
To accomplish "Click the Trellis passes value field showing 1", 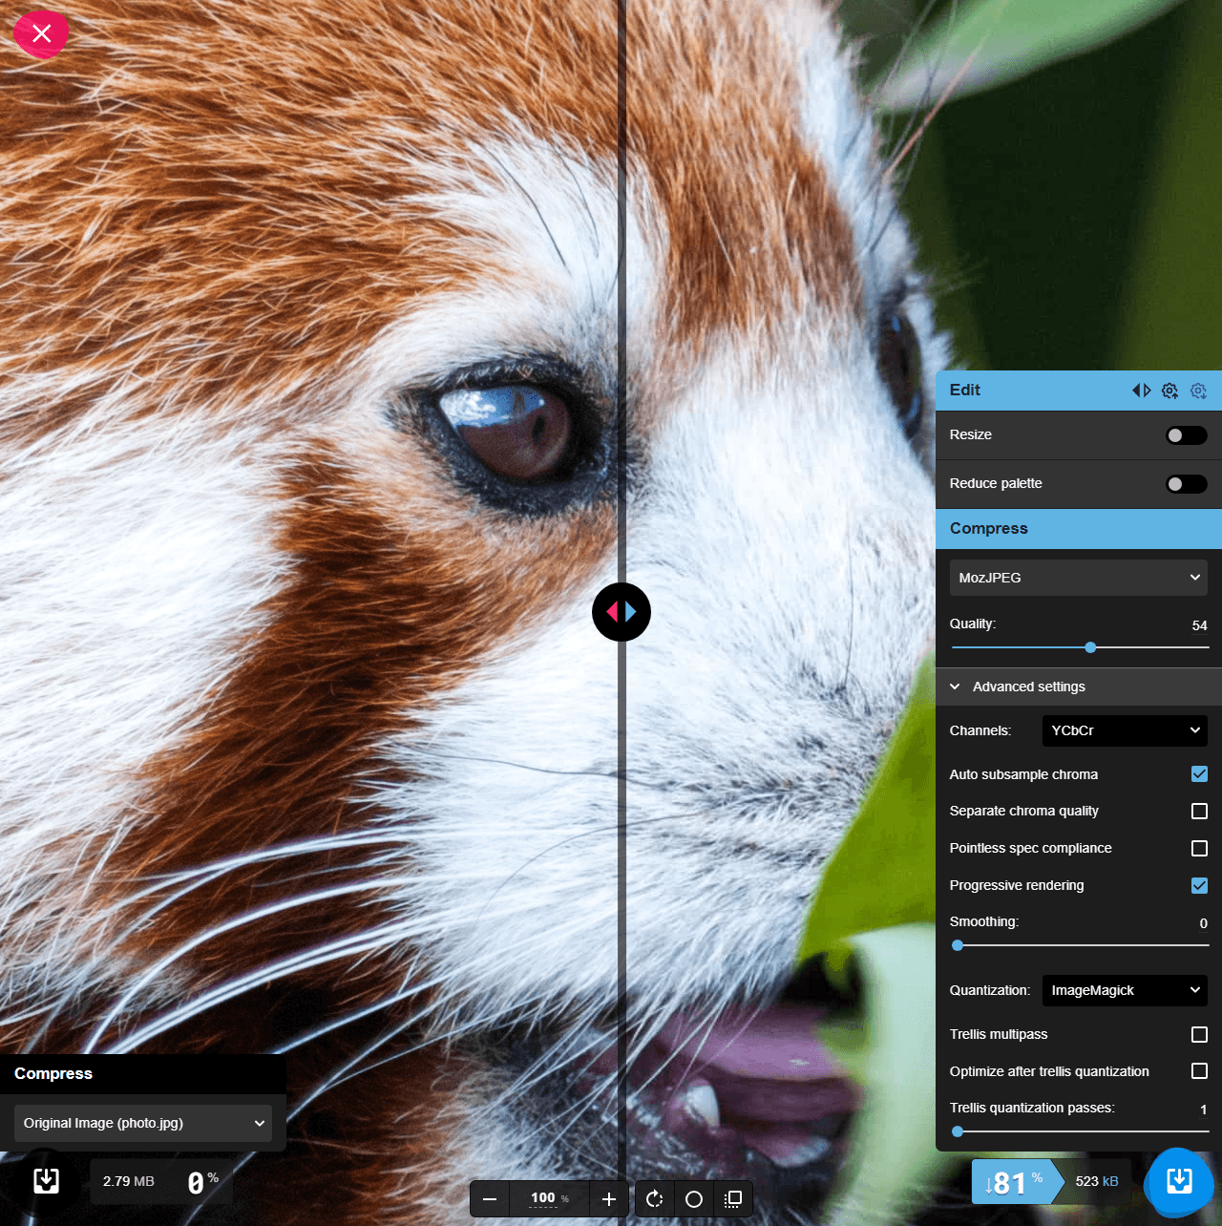I will coord(1203,1110).
